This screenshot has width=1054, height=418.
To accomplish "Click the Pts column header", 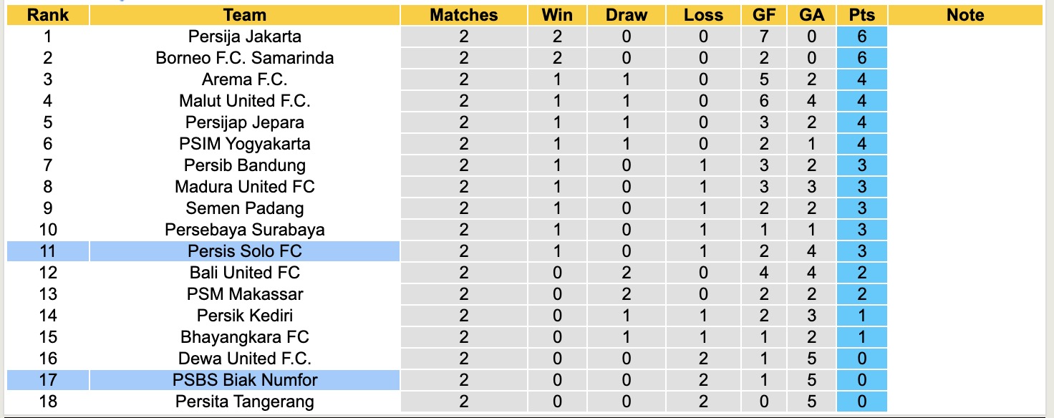I will pyautogui.click(x=861, y=15).
